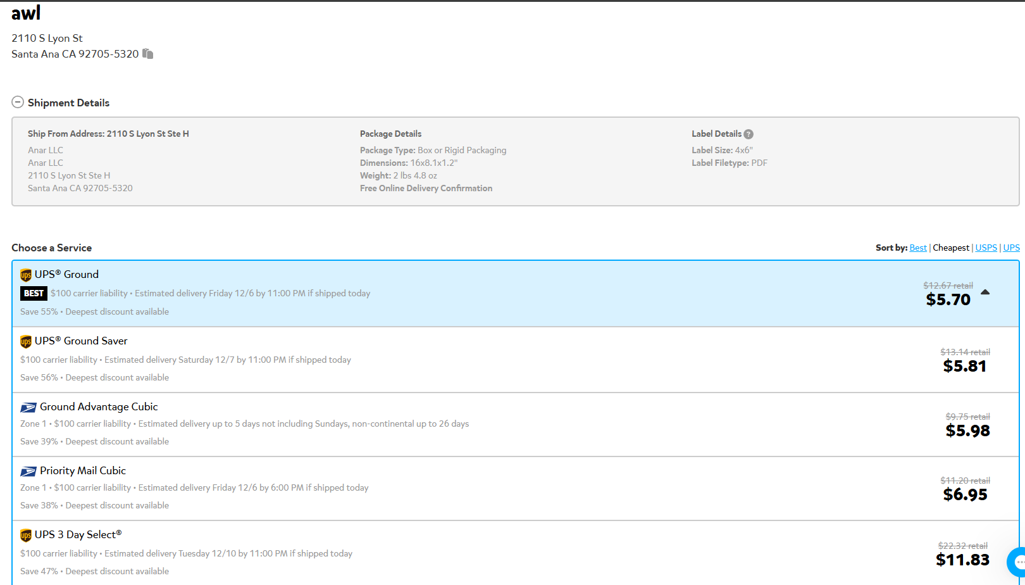Click the UPS logo beside UPS Ground
This screenshot has height=585, width=1025.
[26, 275]
